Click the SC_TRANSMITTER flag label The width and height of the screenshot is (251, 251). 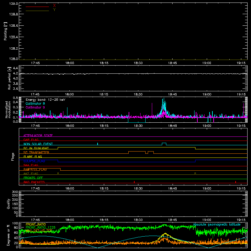(x=36, y=152)
